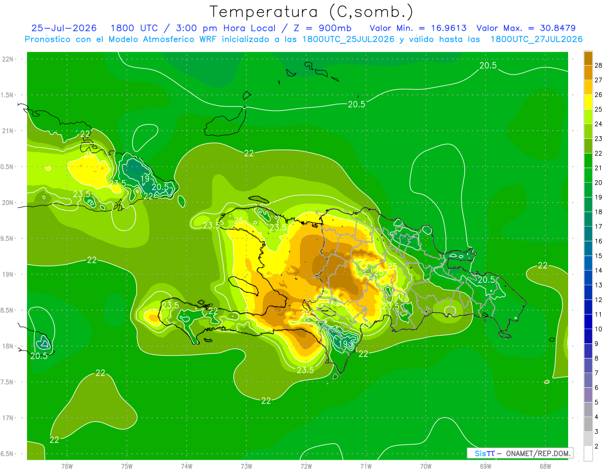Click the color bar label '10'
The height and width of the screenshot is (473, 612).
tap(599, 329)
